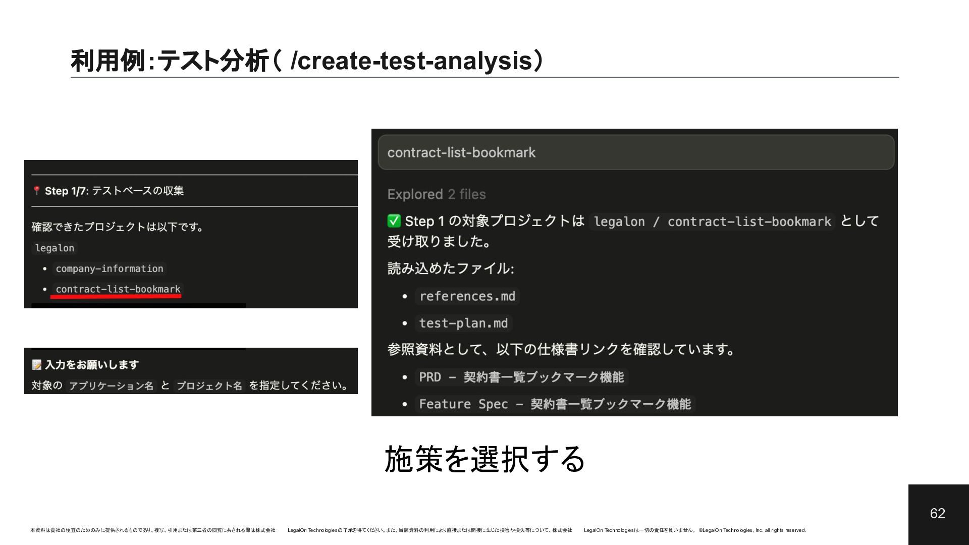Image resolution: width=969 pixels, height=545 pixels.
Task: Click the page number 62 box
Action: (x=938, y=514)
